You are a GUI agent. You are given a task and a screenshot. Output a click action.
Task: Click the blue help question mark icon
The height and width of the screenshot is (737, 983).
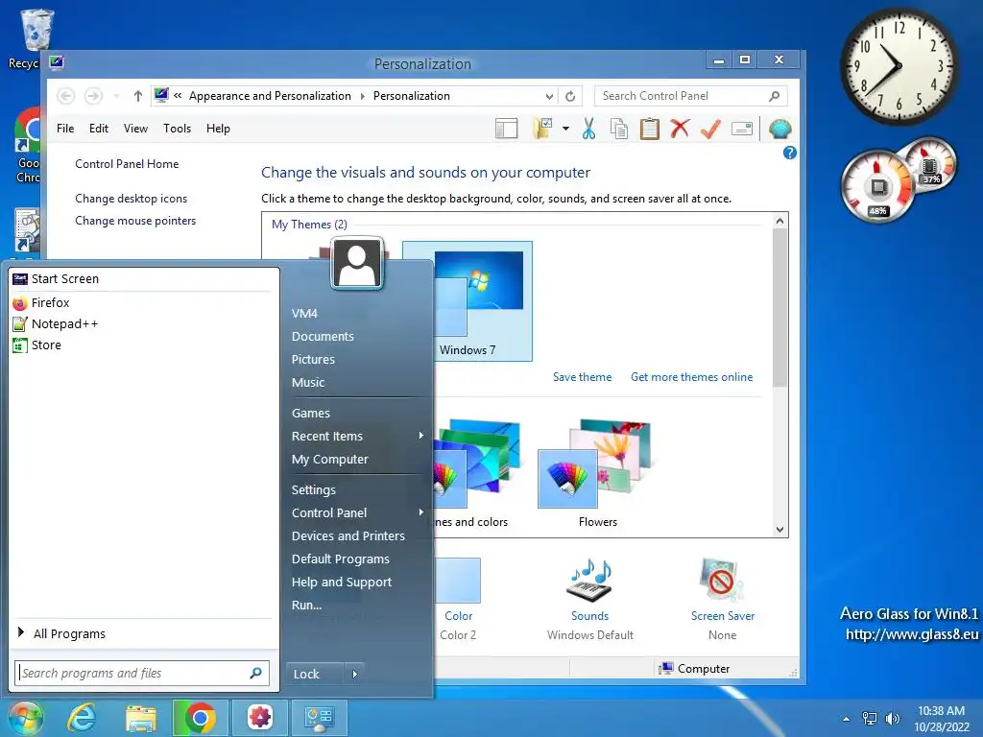click(x=789, y=153)
